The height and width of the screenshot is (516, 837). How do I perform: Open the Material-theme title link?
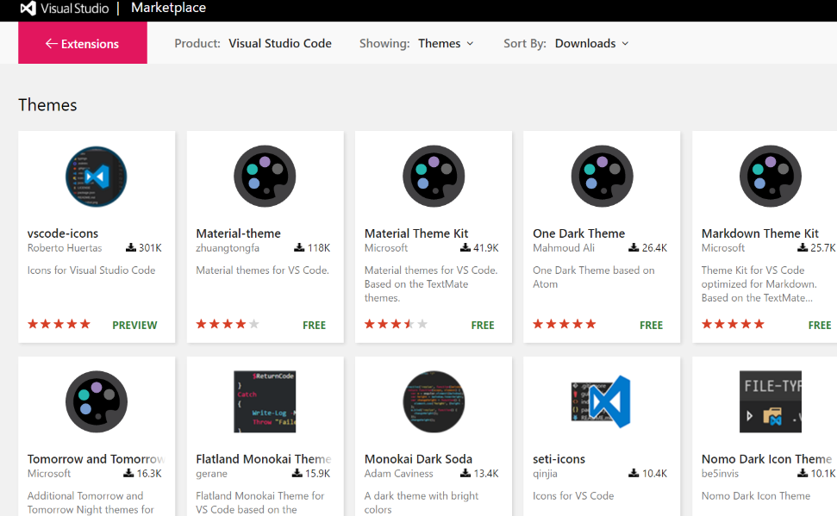238,233
